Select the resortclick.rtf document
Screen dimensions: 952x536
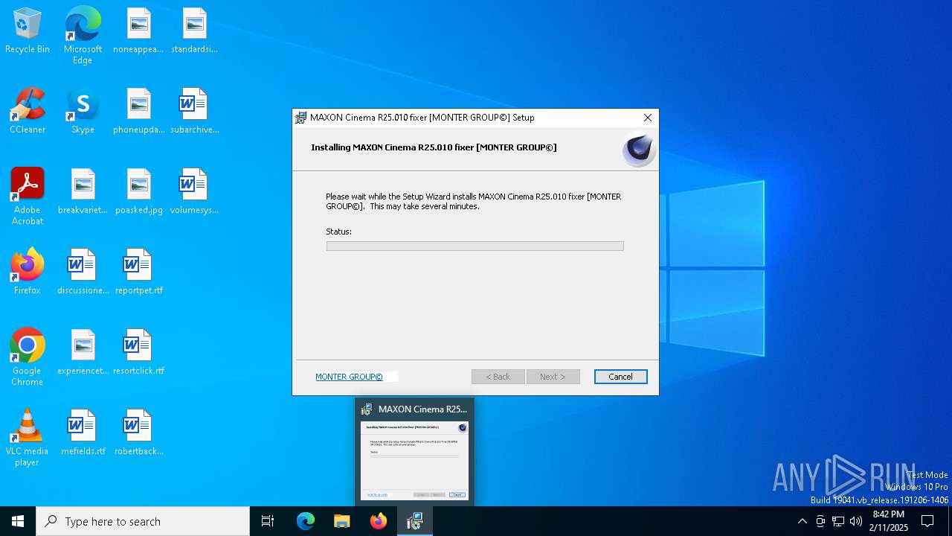[138, 353]
